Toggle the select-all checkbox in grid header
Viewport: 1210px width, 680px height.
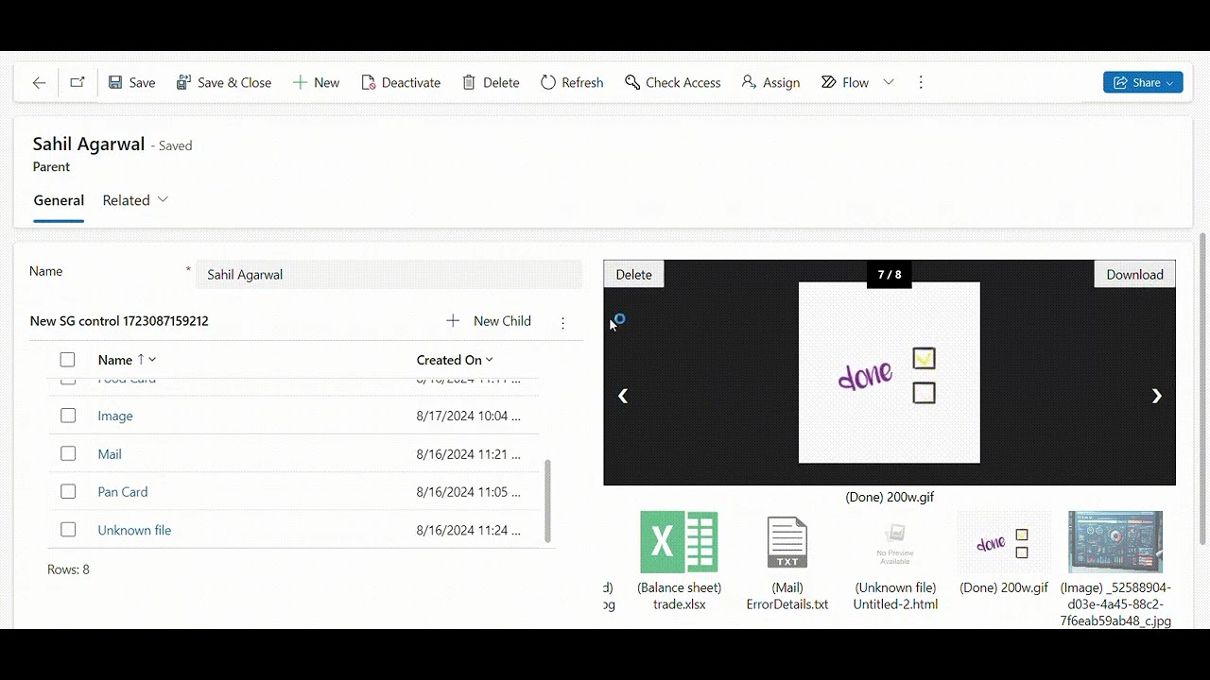click(67, 360)
